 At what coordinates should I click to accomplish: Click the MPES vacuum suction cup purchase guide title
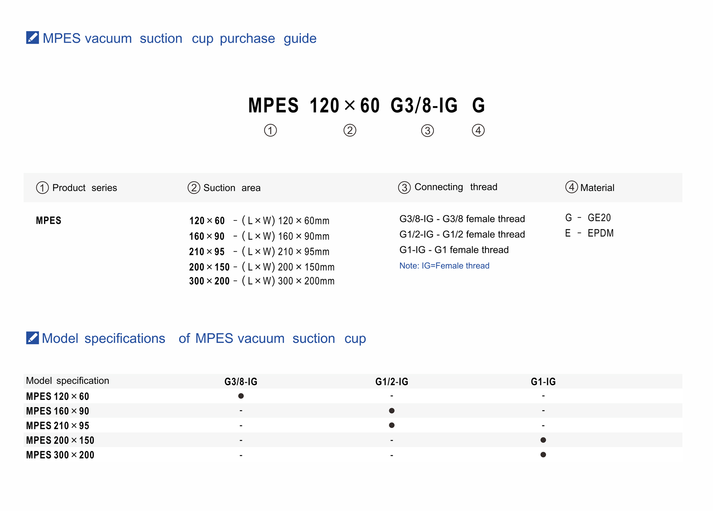(179, 38)
